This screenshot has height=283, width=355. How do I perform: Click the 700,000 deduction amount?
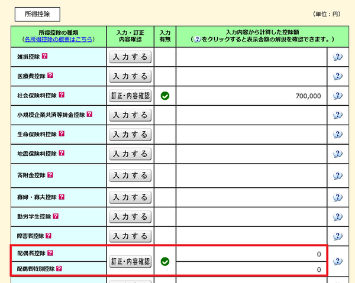coord(308,96)
